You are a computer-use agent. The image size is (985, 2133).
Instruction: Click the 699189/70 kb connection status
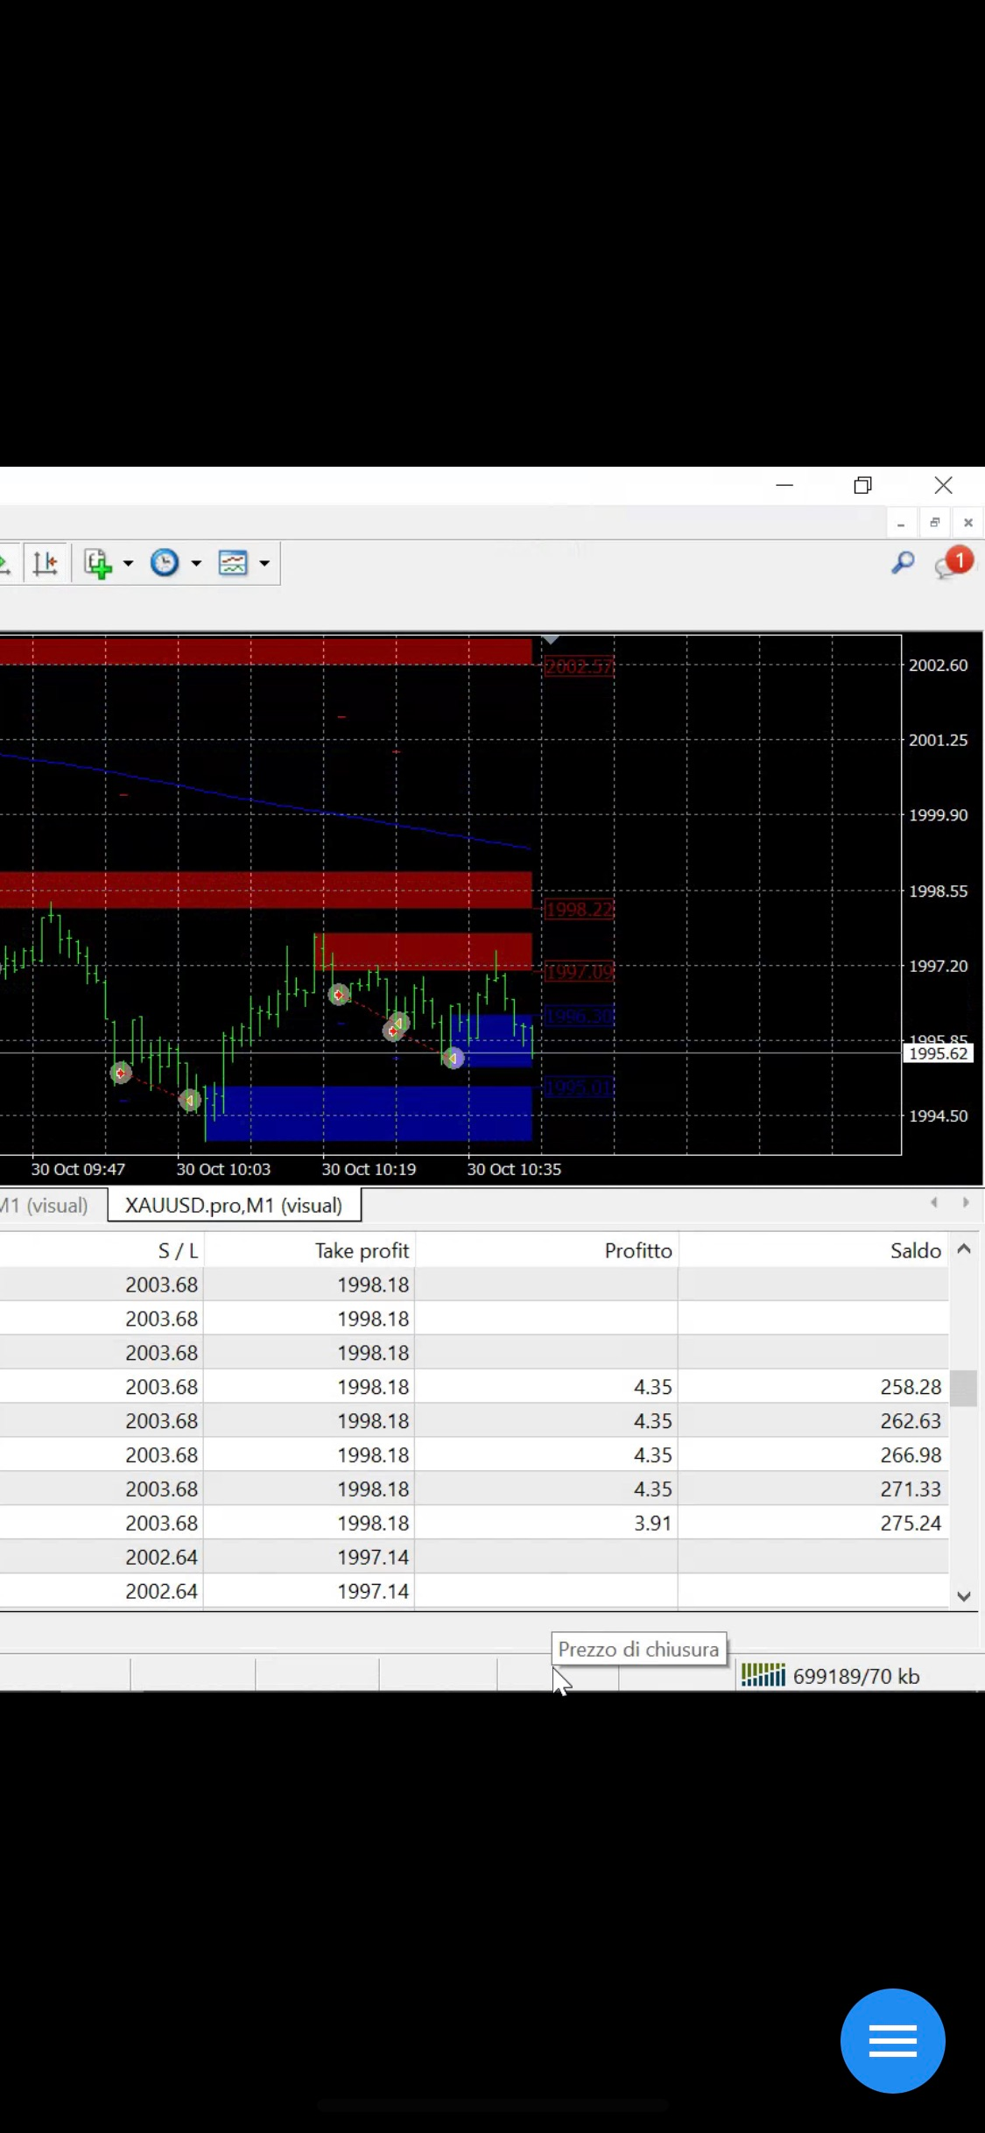[x=856, y=1676]
